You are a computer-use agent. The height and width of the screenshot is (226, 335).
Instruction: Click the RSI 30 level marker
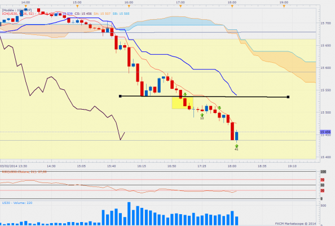[323, 190]
